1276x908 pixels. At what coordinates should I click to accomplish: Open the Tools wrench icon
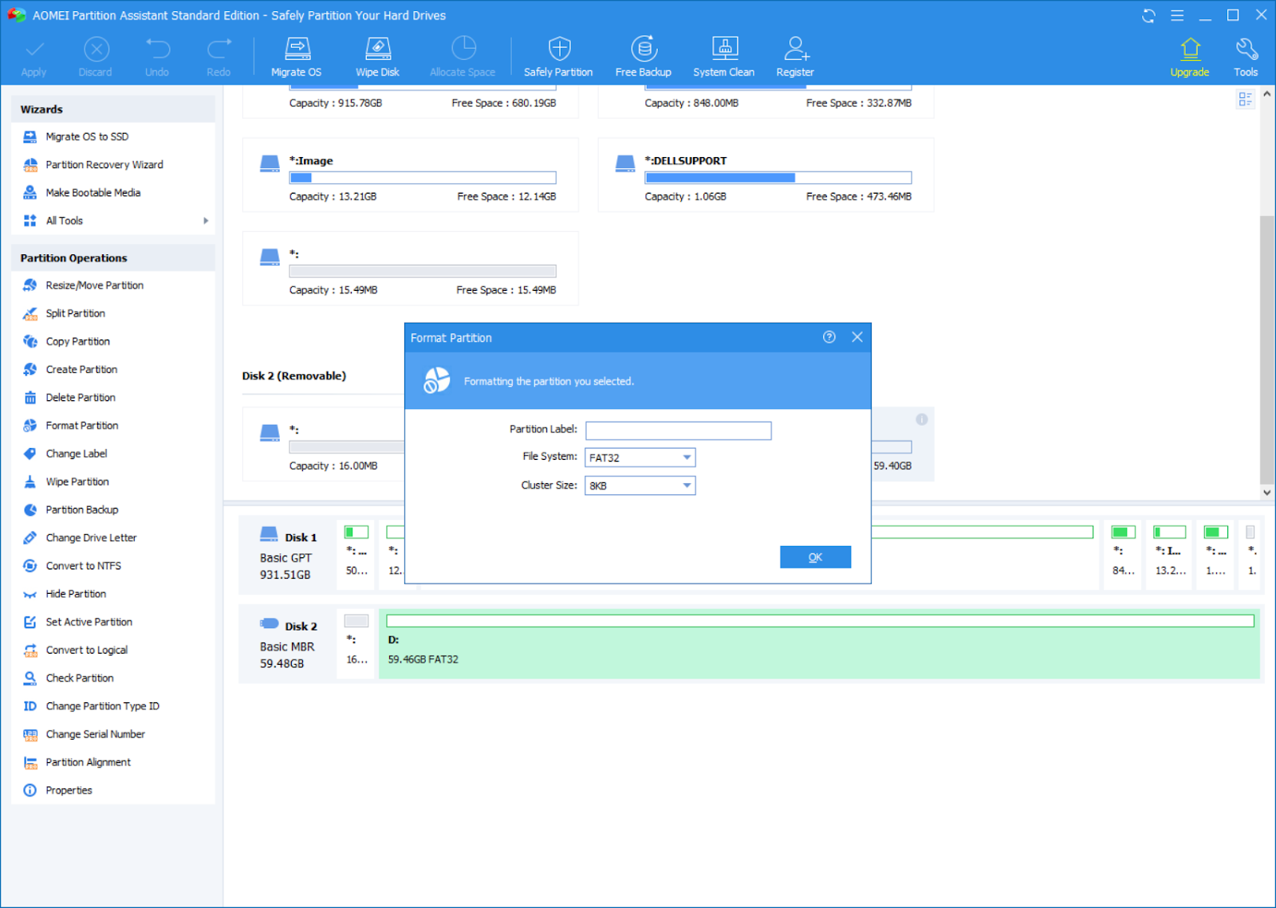(x=1246, y=57)
